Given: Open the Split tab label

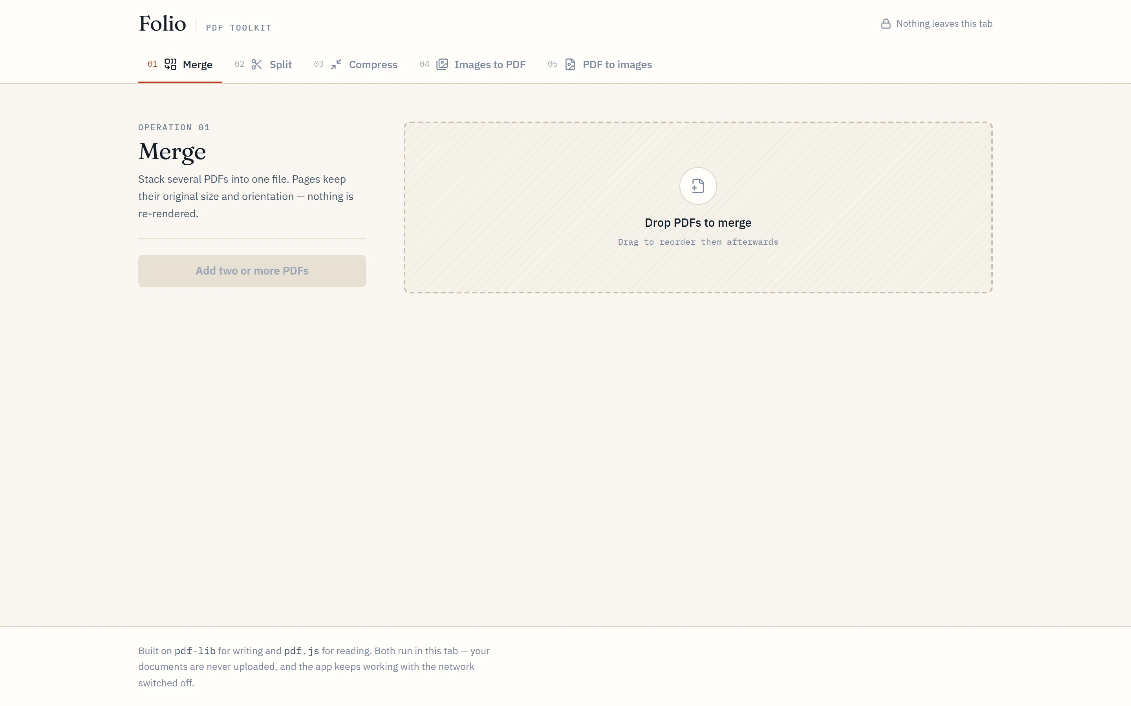Looking at the screenshot, I should pos(280,64).
